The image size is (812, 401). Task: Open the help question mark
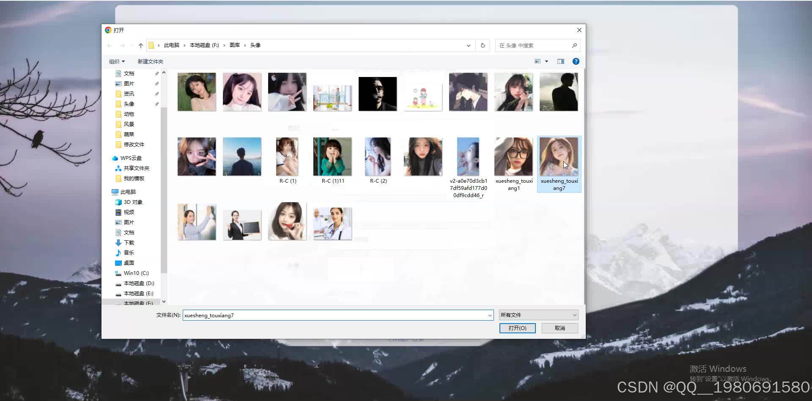point(576,61)
